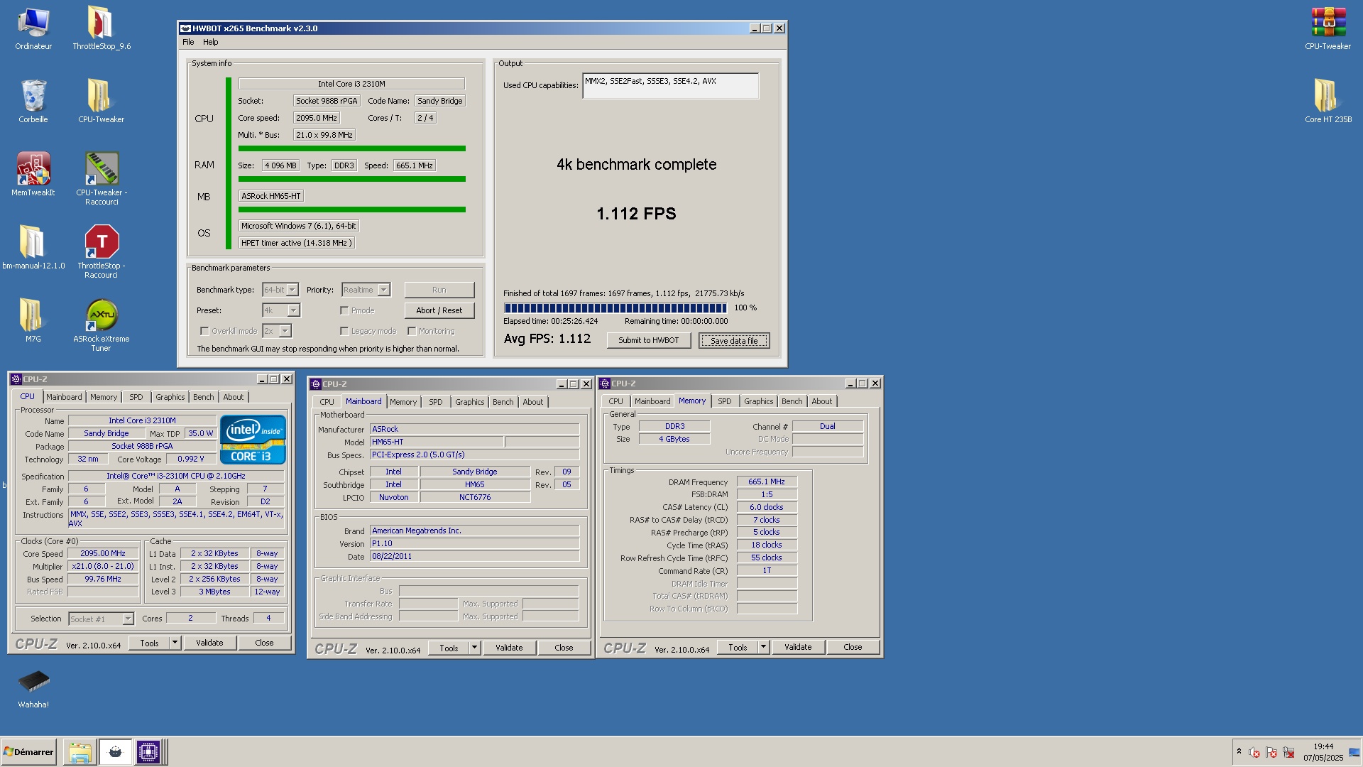The image size is (1363, 767).
Task: Click the green RAM status bar under Speed
Action: 352,179
